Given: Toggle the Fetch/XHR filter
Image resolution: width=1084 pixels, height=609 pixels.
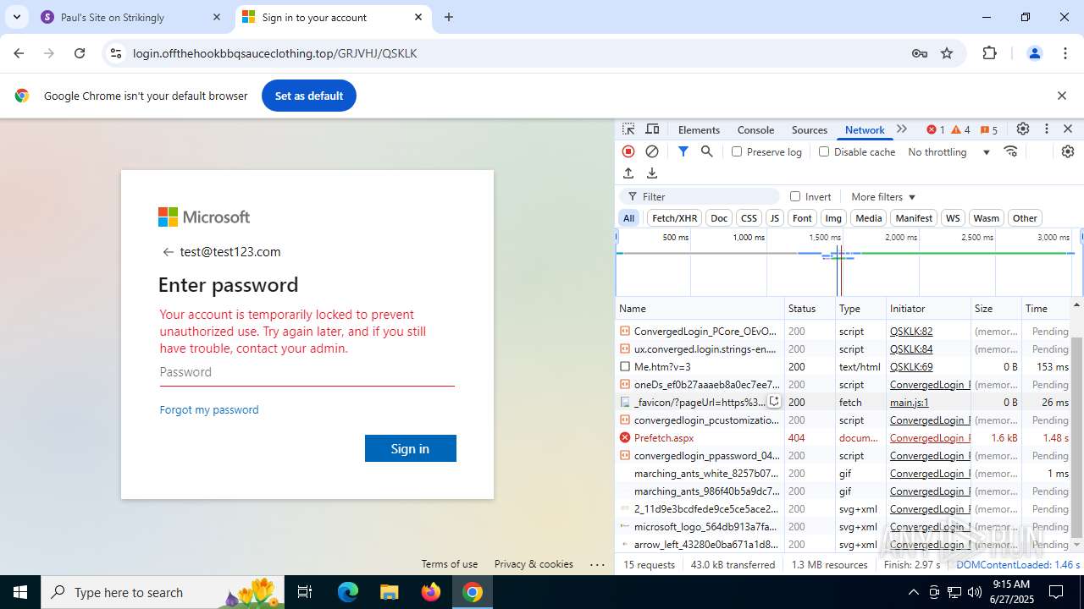Looking at the screenshot, I should click(x=675, y=218).
